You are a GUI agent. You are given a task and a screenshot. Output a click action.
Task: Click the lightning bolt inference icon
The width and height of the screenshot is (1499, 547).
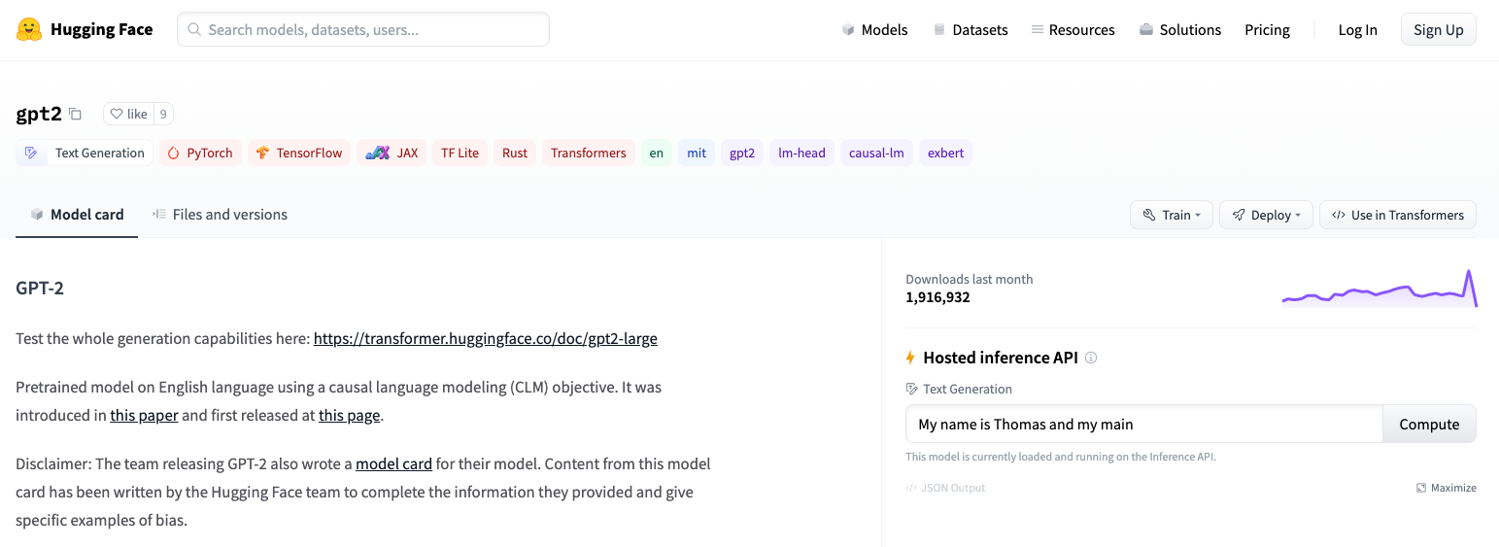pos(910,358)
